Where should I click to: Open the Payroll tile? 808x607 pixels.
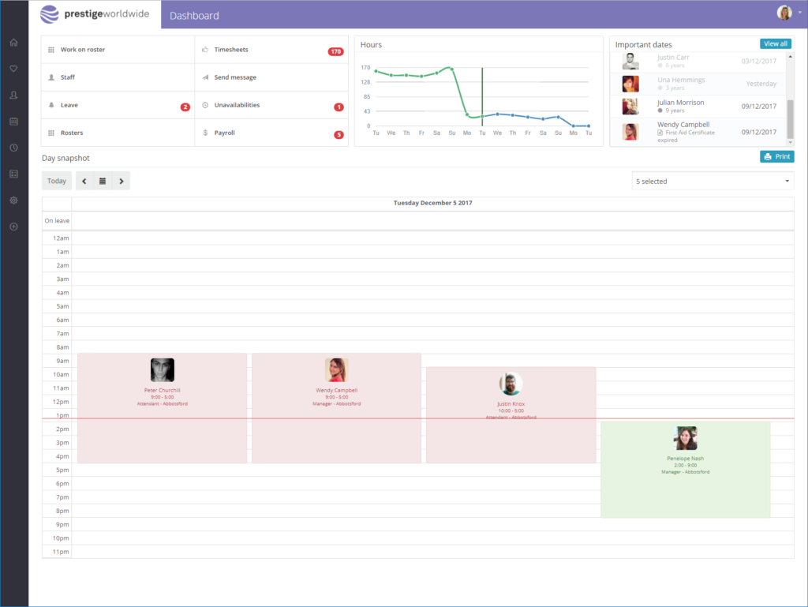pos(271,133)
